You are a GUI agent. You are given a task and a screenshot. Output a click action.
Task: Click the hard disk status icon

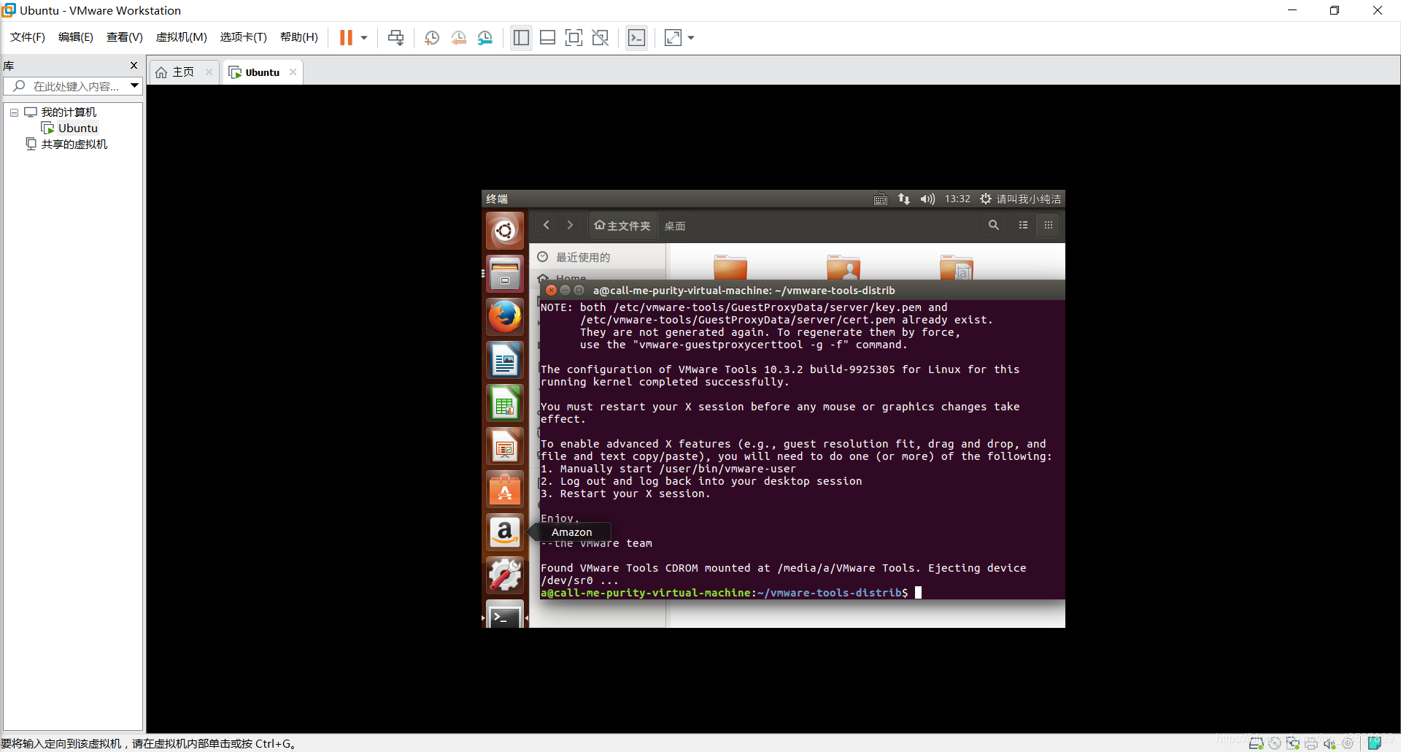1257,743
